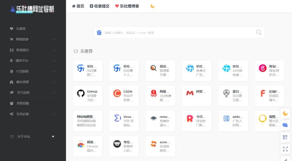Open the 极简 Chrome card
The height and width of the screenshot is (161, 292).
tap(88, 146)
